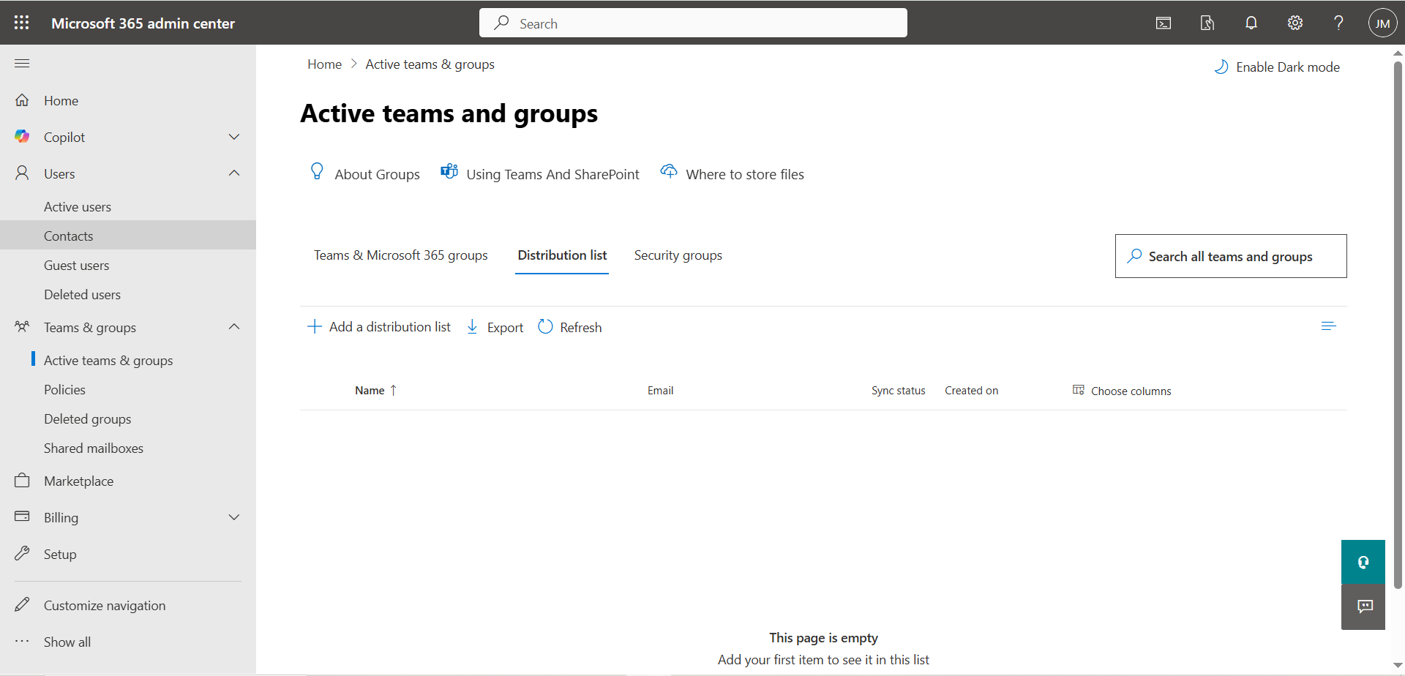Click the Users person icon

point(22,173)
